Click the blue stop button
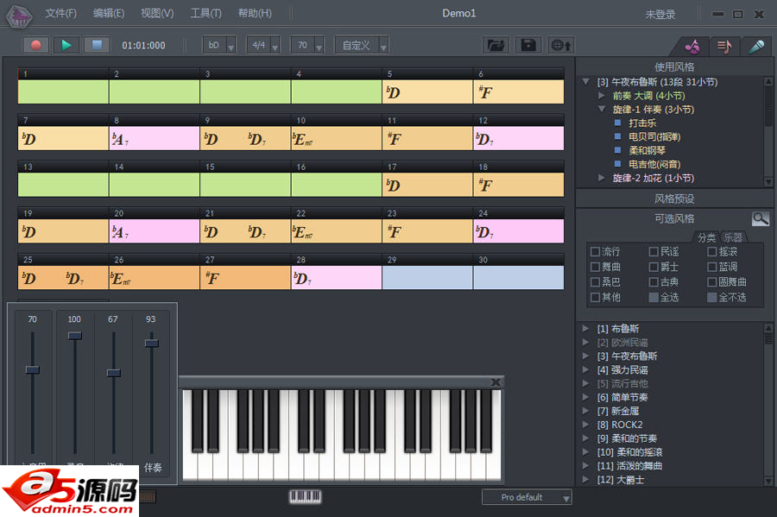This screenshot has width=777, height=517. pos(97,45)
